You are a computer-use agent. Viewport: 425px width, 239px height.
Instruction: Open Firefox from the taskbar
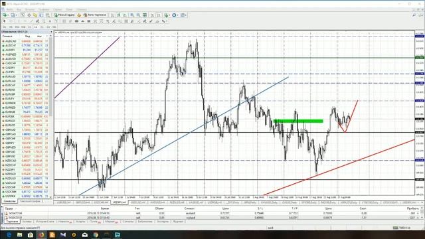point(41,234)
